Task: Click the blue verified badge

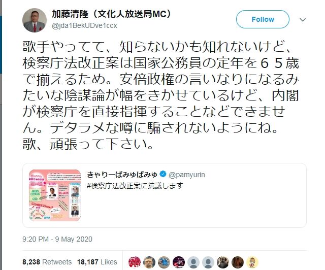Action: [163, 174]
